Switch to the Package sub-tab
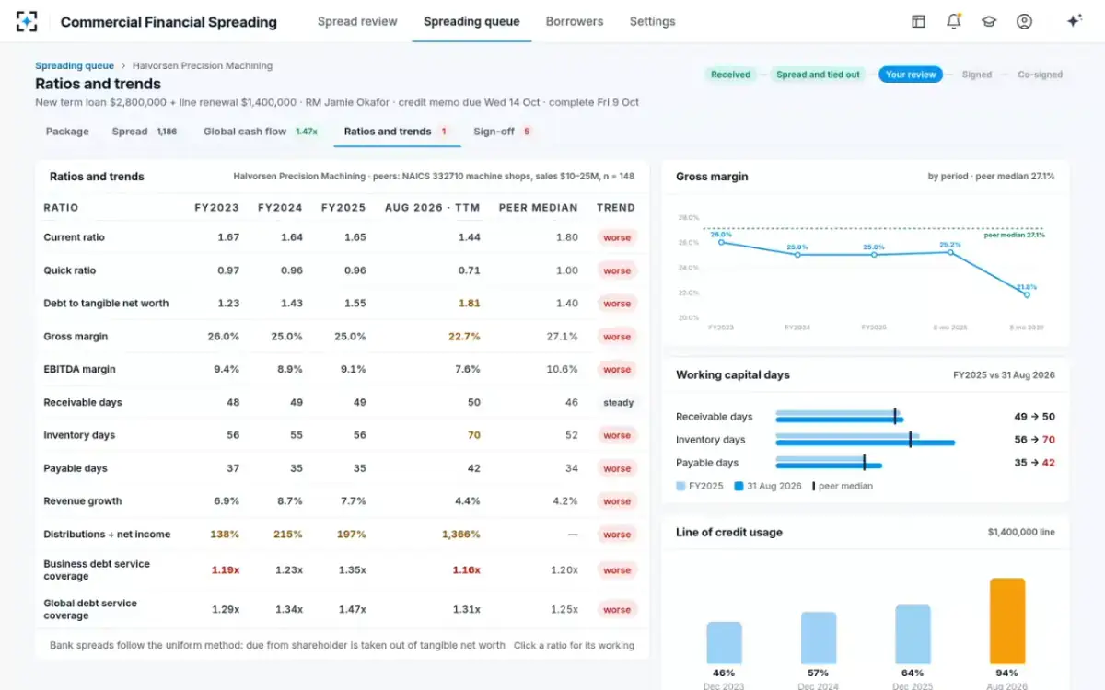The image size is (1105, 690). tap(67, 132)
